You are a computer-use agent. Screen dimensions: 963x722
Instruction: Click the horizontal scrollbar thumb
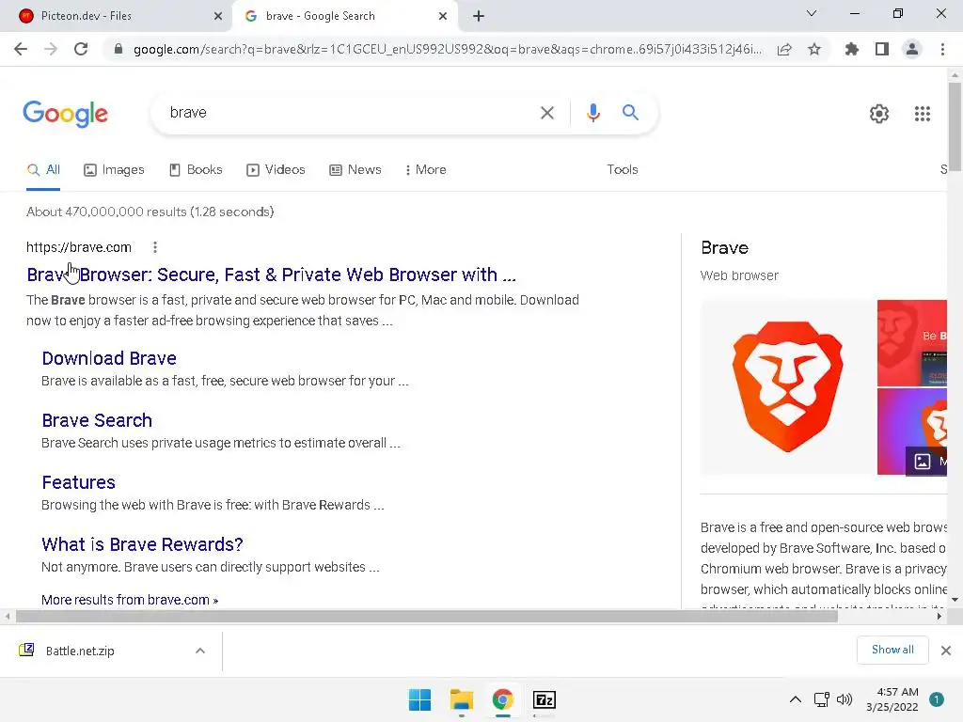click(x=427, y=617)
